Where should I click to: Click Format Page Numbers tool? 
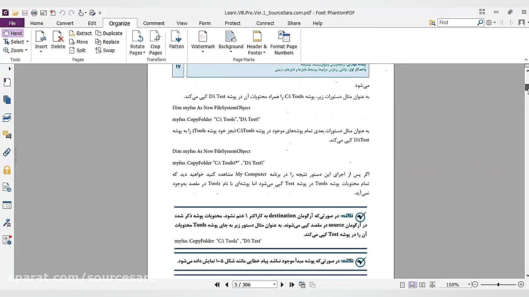pyautogui.click(x=284, y=43)
